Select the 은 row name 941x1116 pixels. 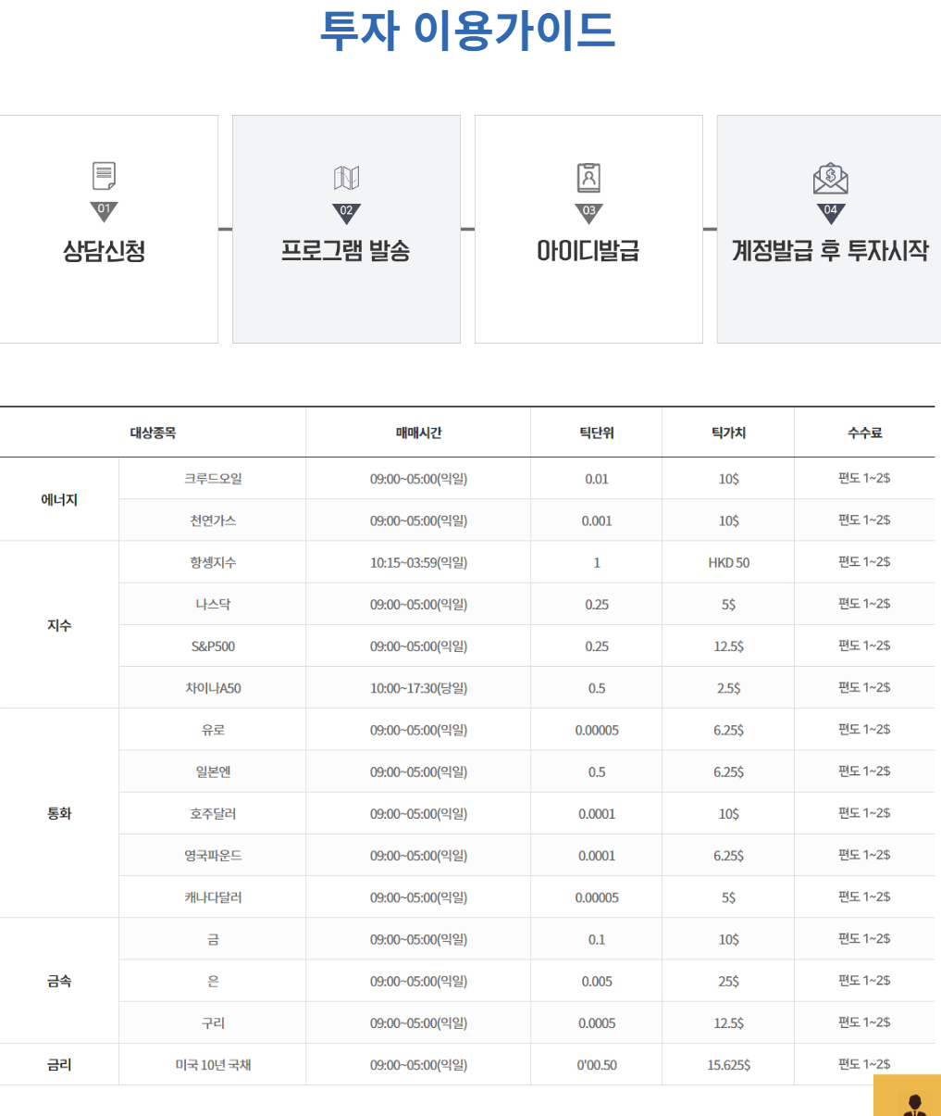click(x=213, y=981)
